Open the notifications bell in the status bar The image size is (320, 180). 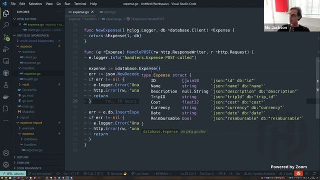[x=314, y=173]
